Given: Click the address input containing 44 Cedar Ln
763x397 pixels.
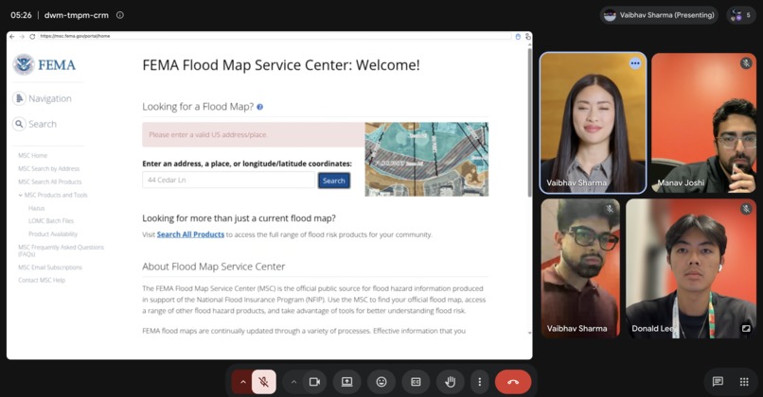Looking at the screenshot, I should tap(229, 180).
